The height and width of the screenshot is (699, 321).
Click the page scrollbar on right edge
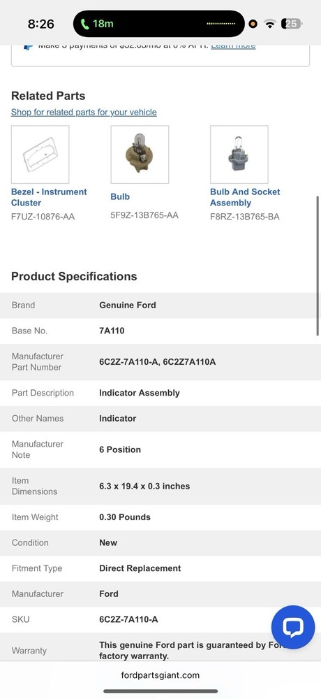pyautogui.click(x=318, y=266)
